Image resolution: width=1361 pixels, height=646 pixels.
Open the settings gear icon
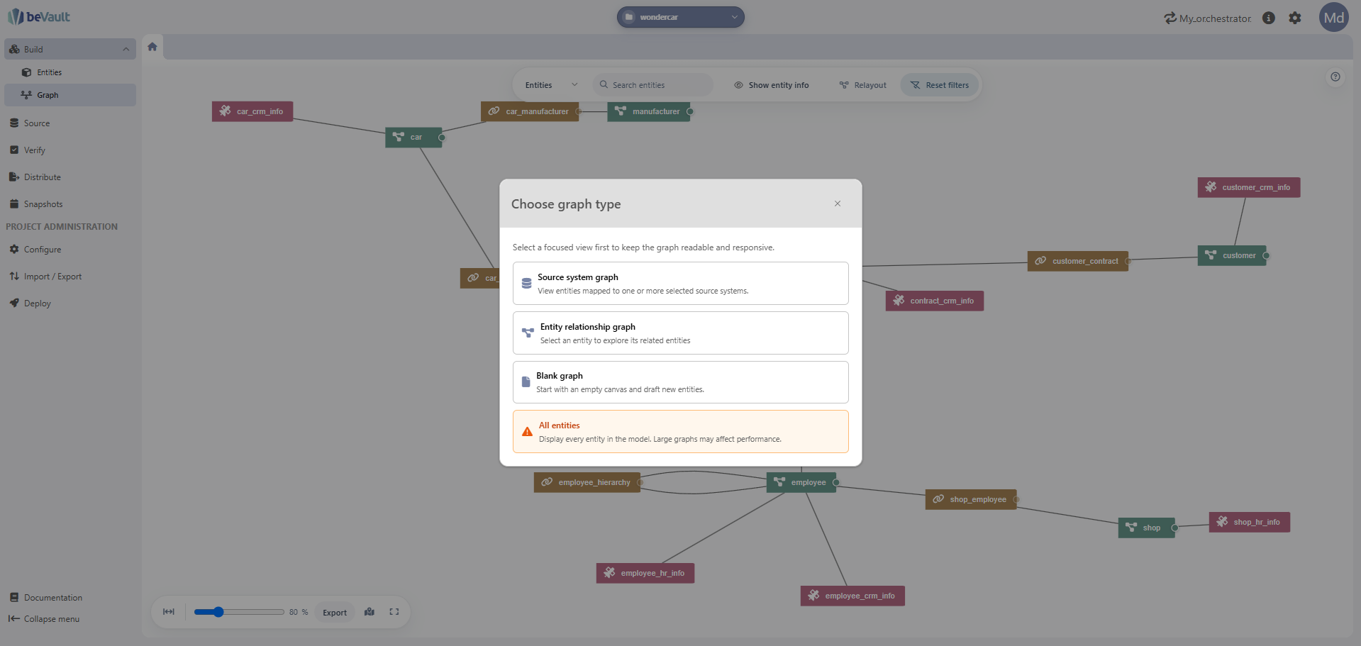(x=1295, y=18)
